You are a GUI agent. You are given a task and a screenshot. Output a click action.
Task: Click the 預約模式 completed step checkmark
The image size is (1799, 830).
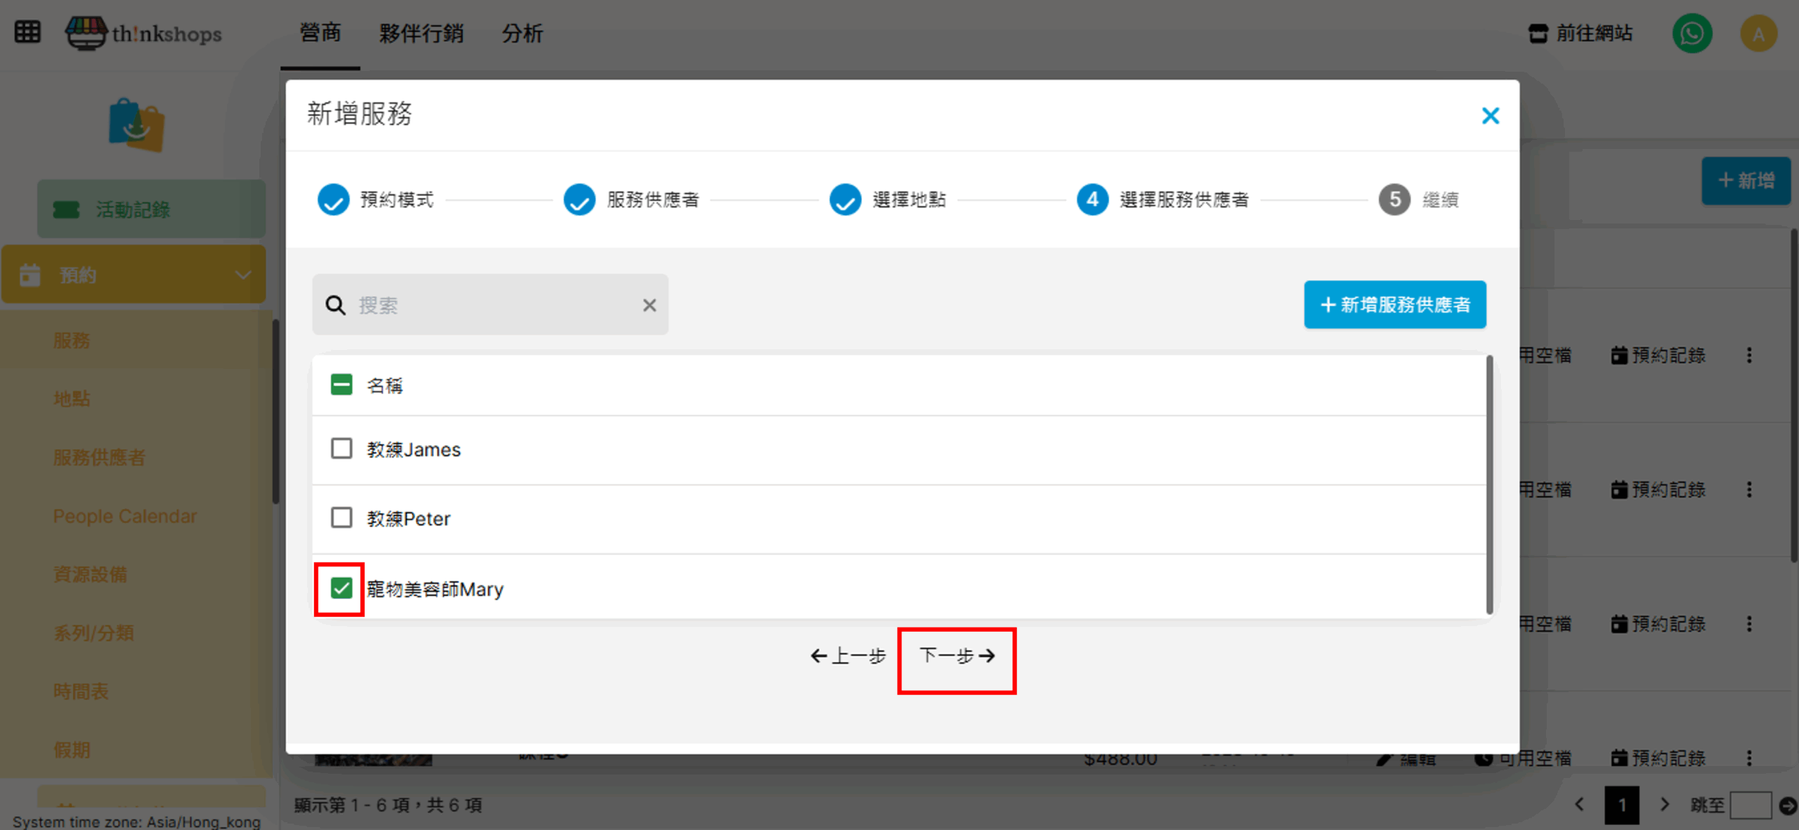333,200
